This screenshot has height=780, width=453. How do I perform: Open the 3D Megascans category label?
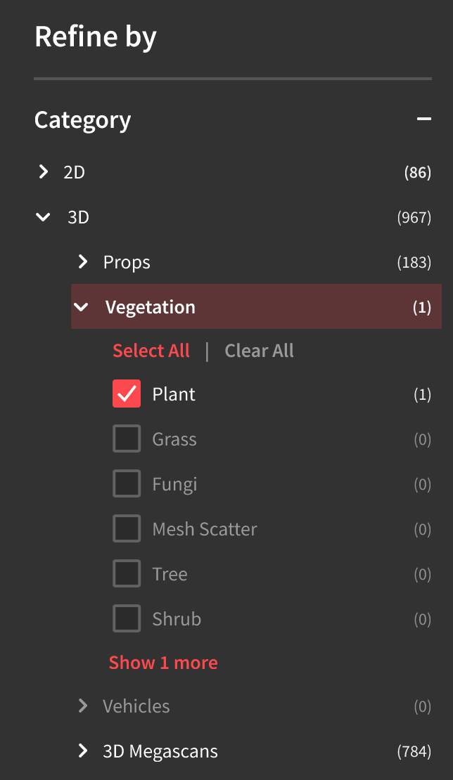[x=160, y=751]
